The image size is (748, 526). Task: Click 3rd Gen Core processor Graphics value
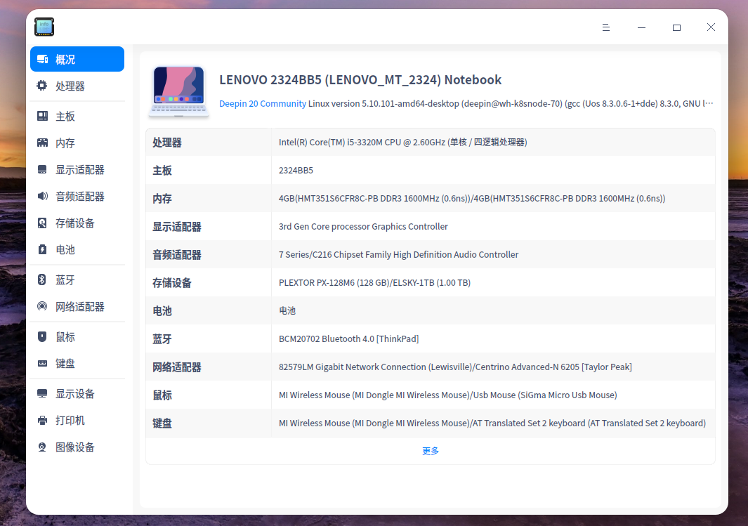click(363, 227)
